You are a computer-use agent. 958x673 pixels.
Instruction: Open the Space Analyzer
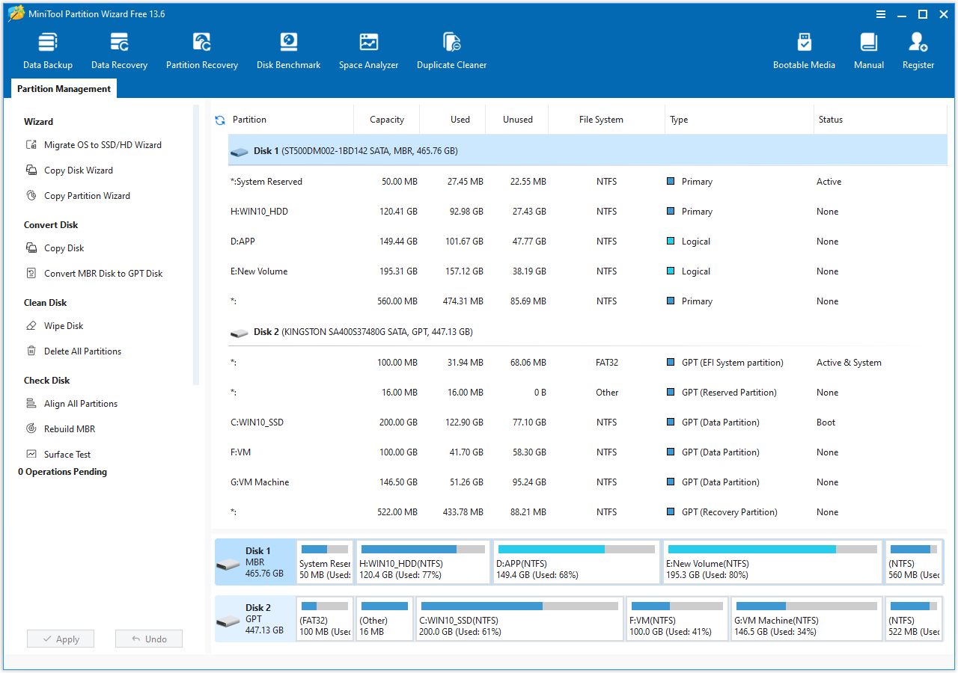point(368,49)
